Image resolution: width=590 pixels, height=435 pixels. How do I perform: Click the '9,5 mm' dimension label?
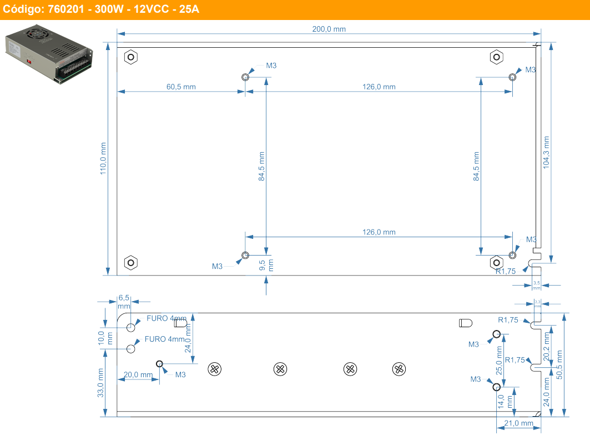click(266, 265)
